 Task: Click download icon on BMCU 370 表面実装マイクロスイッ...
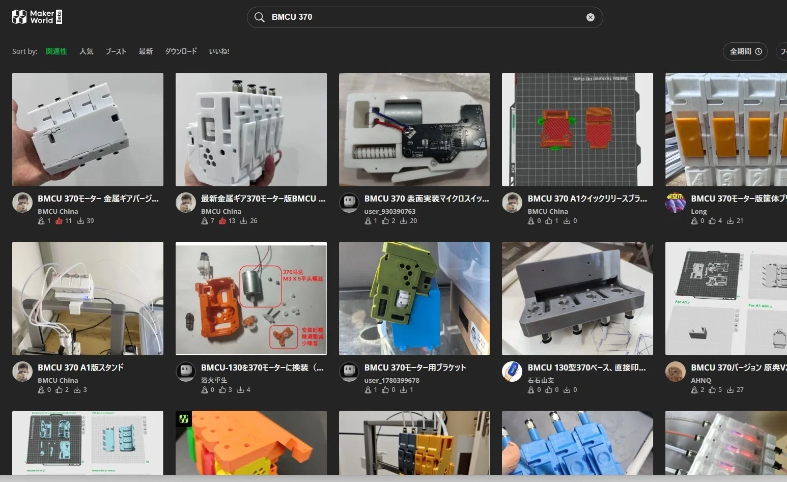[x=404, y=221]
